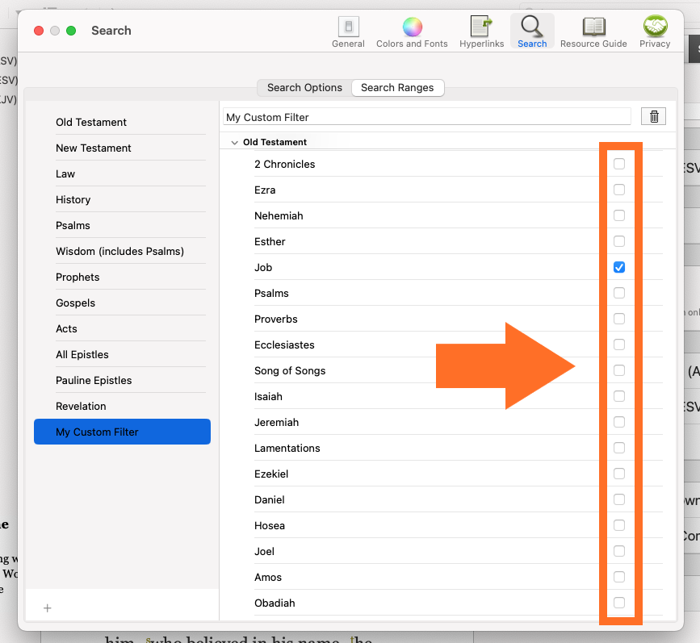Open the Resource Guide preferences
This screenshot has height=643, width=700.
pyautogui.click(x=593, y=32)
